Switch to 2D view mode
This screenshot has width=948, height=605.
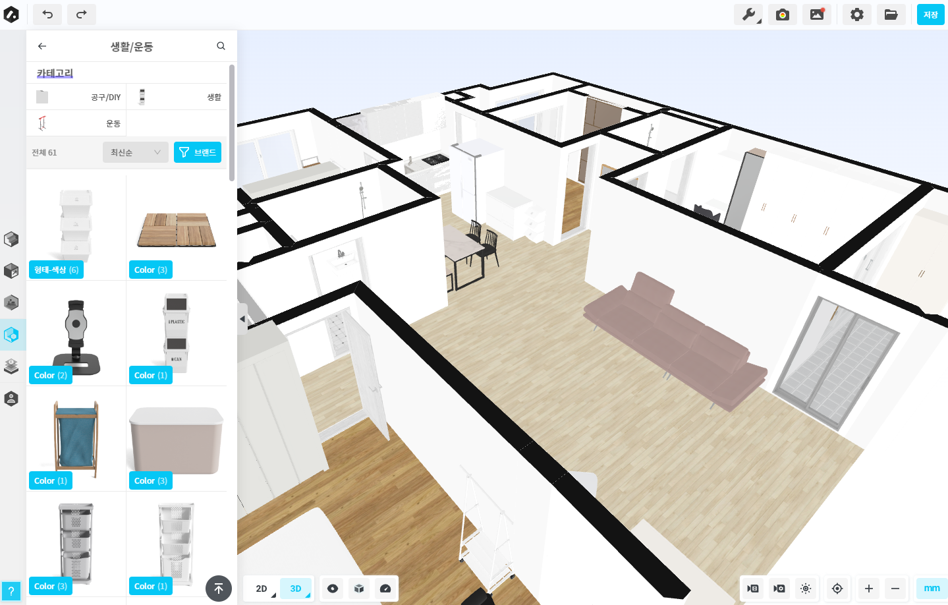tap(262, 589)
